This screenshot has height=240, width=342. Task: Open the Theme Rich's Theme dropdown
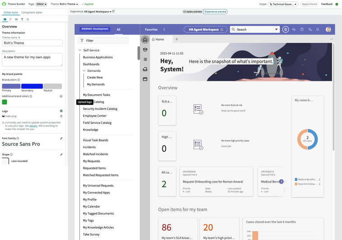[x=69, y=4]
